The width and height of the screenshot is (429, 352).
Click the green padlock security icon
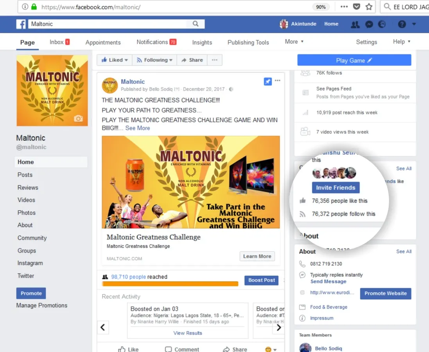click(x=34, y=7)
